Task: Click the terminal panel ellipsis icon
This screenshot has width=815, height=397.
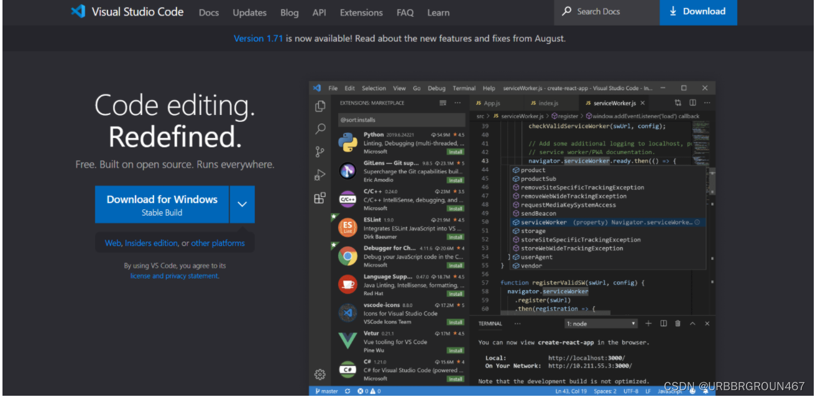Action: point(518,324)
